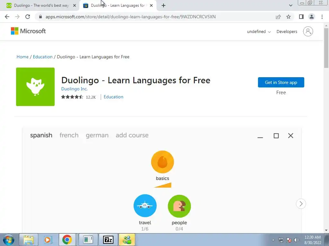Open the 7-Zip taskbar icon

click(x=108, y=240)
